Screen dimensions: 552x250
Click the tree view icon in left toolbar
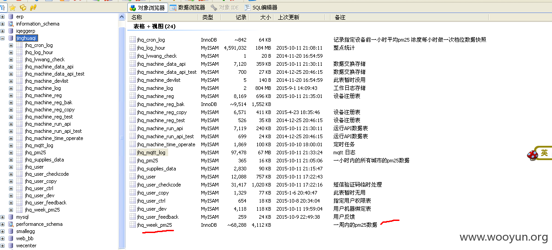click(x=3, y=8)
